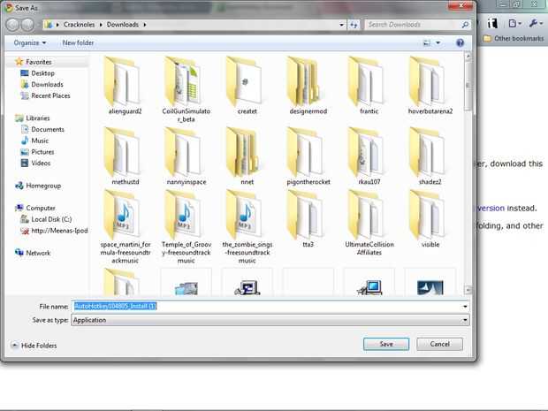Viewport: 548px width, 411px height.
Task: Click the search magnifier icon
Action: coord(465,25)
